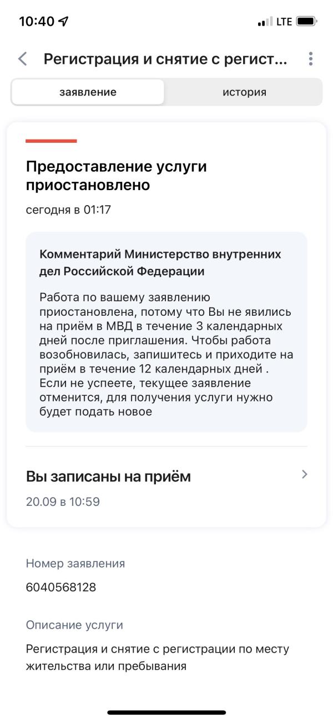Image resolution: width=333 pixels, height=721 pixels.
Task: Tap the «Номер заявления» label
Action: 75,563
